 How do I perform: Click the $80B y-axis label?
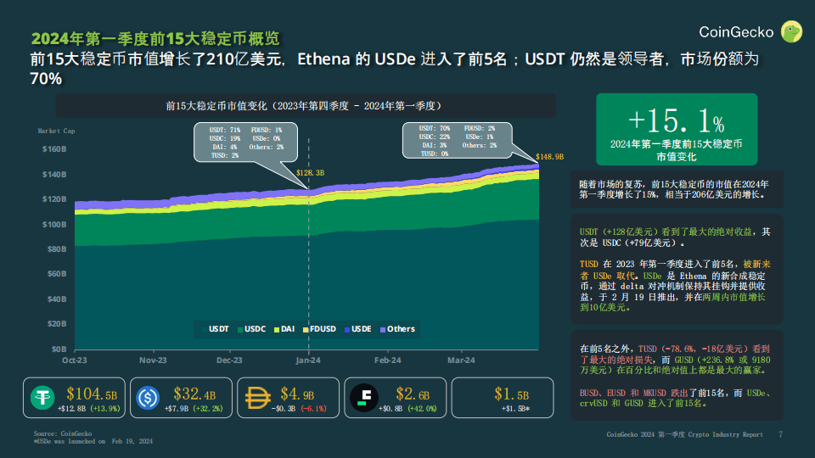pyautogui.click(x=57, y=249)
